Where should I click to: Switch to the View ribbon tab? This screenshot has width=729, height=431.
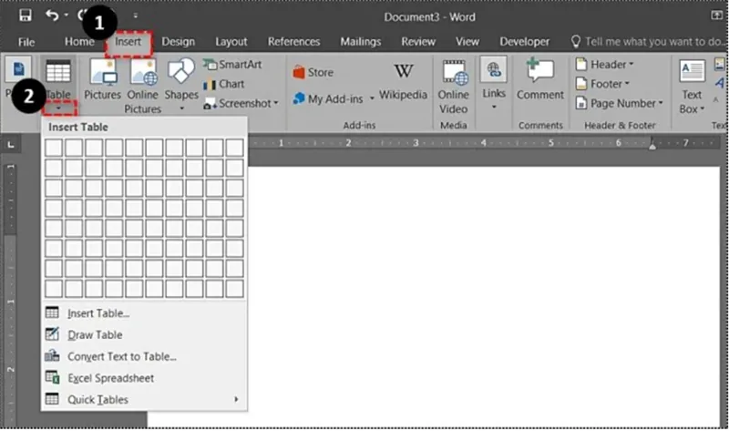[x=467, y=42]
